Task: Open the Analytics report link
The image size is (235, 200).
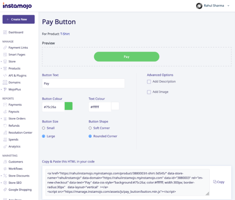Action: pos(14,146)
